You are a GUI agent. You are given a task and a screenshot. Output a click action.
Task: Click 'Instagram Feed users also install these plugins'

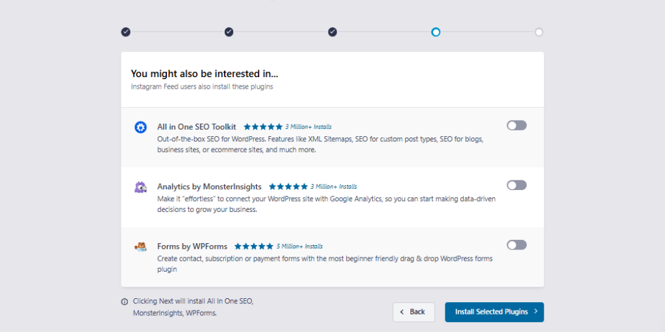click(x=202, y=86)
